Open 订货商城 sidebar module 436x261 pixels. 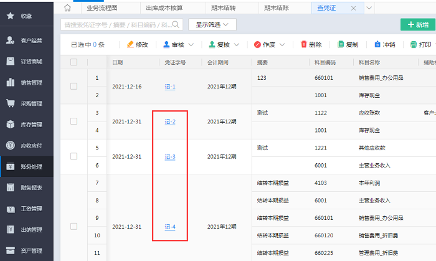click(x=27, y=62)
